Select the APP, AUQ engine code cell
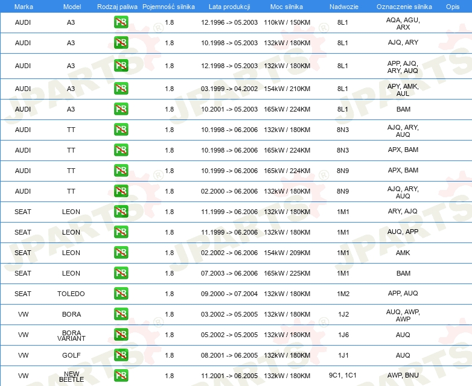The image size is (472, 386). [x=403, y=293]
